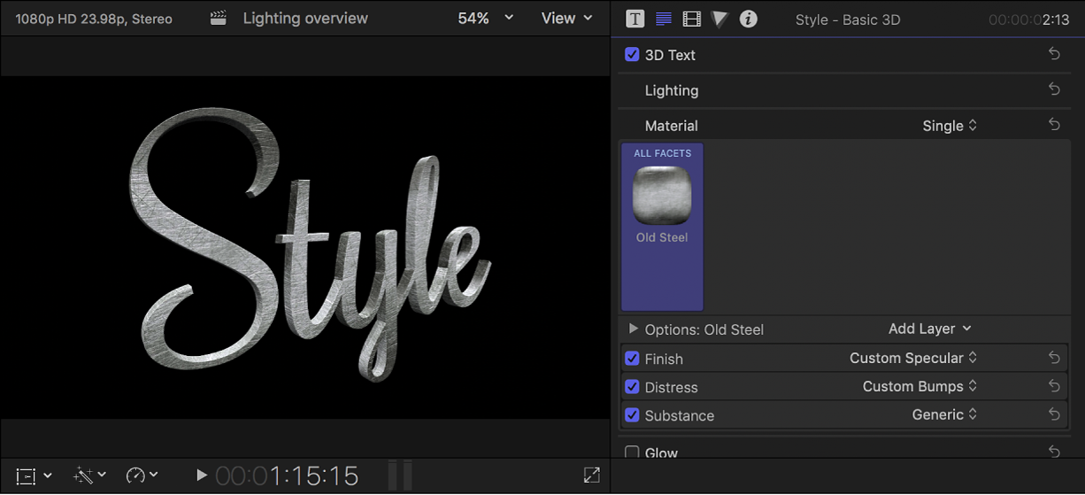Open the Custom Specular finish dropdown
This screenshot has height=495, width=1085.
pyautogui.click(x=913, y=359)
